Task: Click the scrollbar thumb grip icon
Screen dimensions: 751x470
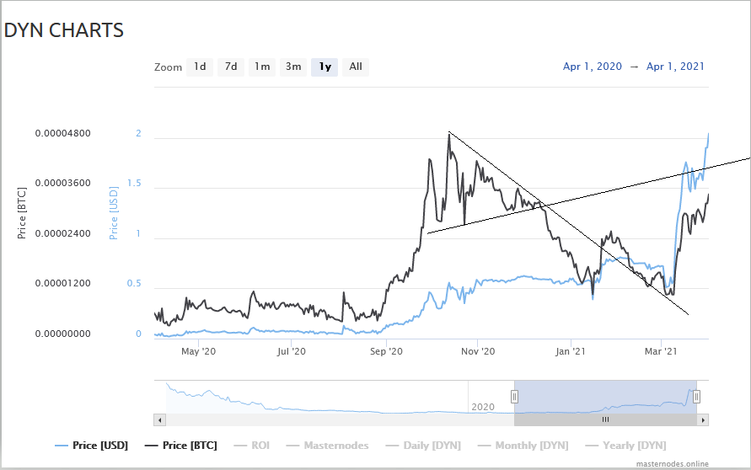Action: tap(605, 419)
